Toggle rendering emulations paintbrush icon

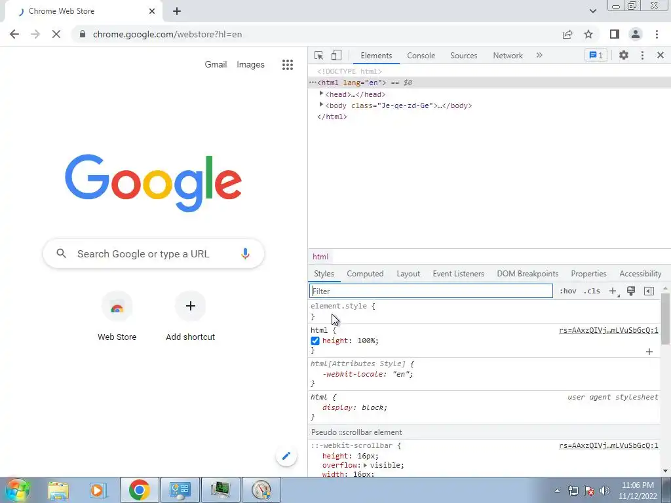coord(631,291)
